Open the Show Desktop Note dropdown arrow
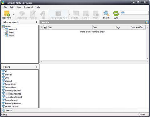 [x=69, y=14]
